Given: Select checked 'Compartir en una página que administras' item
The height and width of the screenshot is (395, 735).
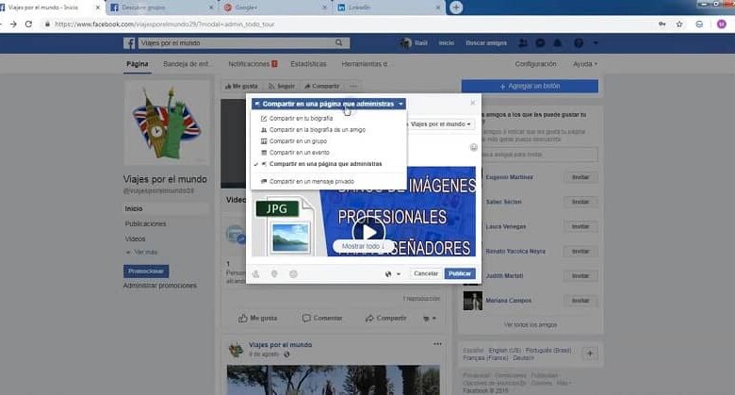Looking at the screenshot, I should point(325,164).
